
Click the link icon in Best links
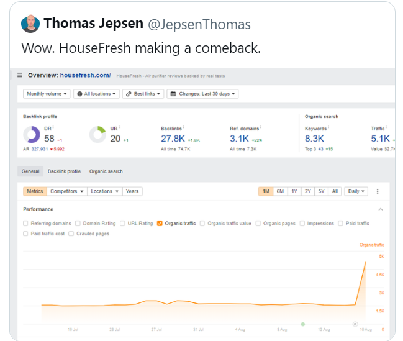pos(127,94)
